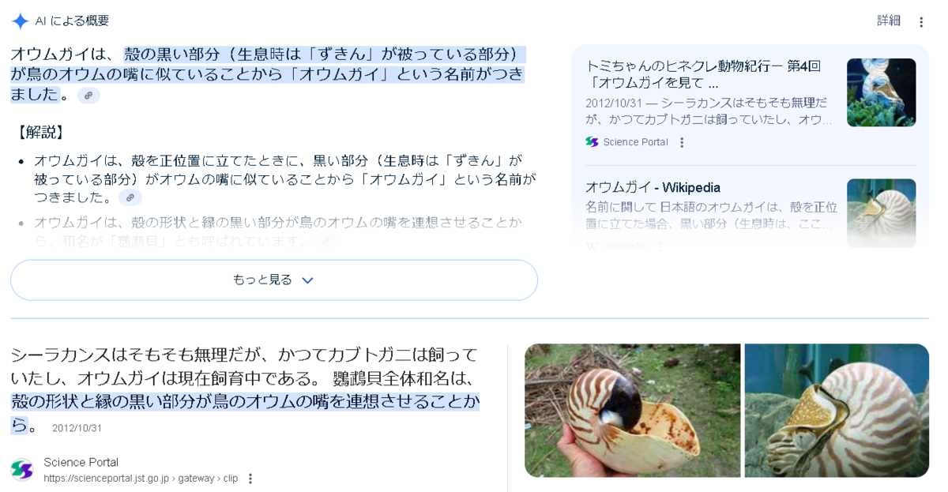Click 詳細 link at top right

pos(889,21)
